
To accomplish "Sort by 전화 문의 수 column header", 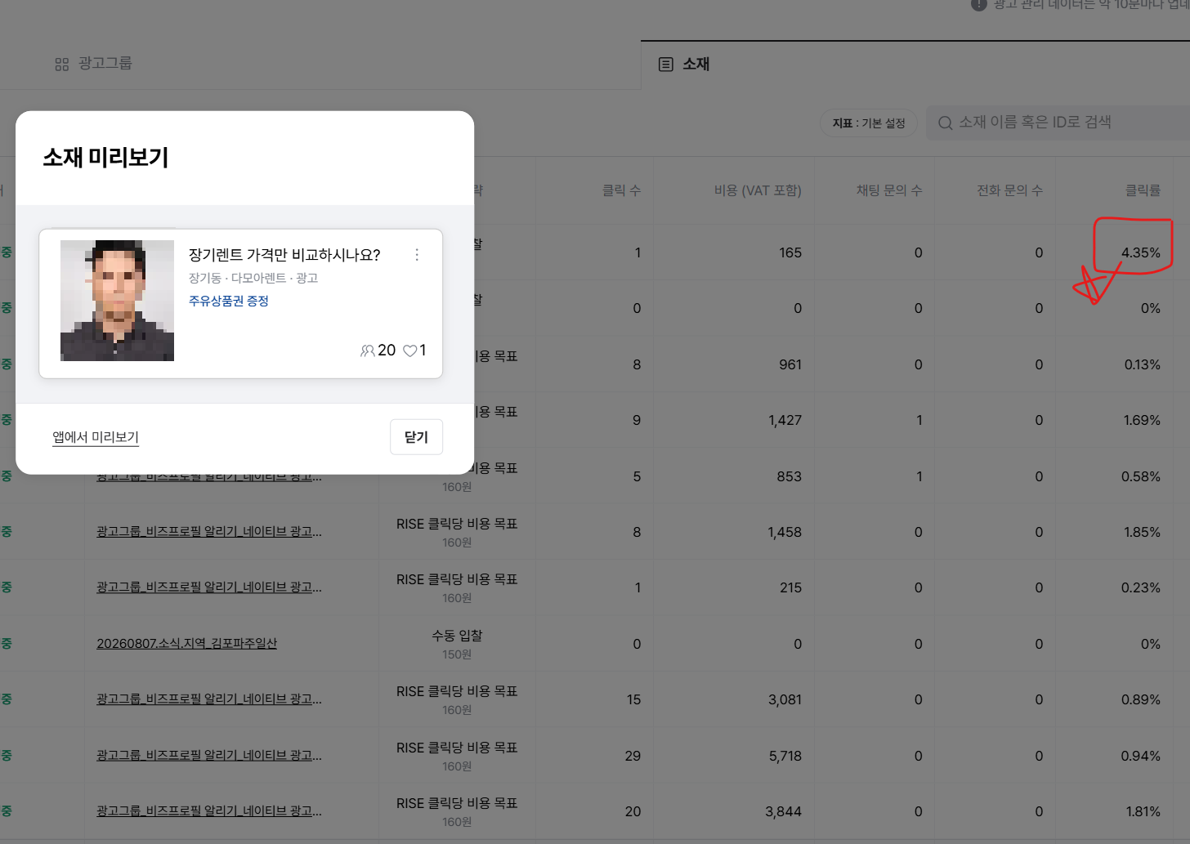I will (x=1009, y=190).
